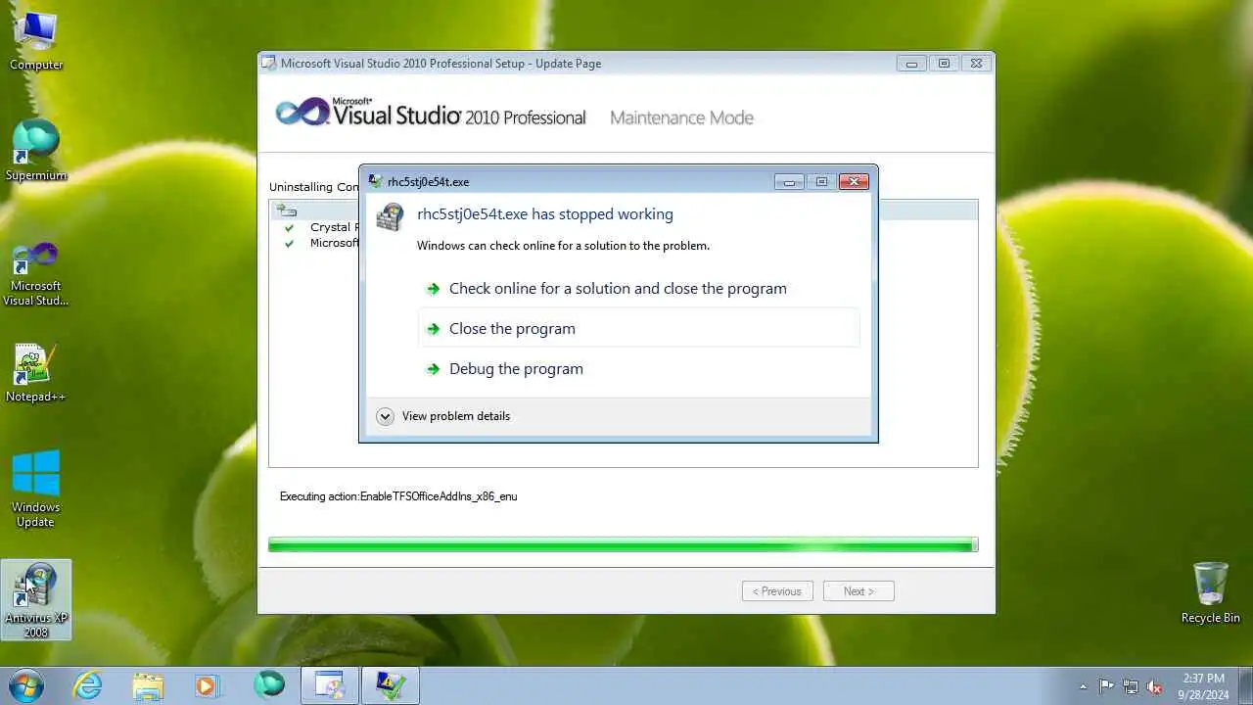Select the Microsoft Visual Studio desktop shortcut

coord(36,275)
